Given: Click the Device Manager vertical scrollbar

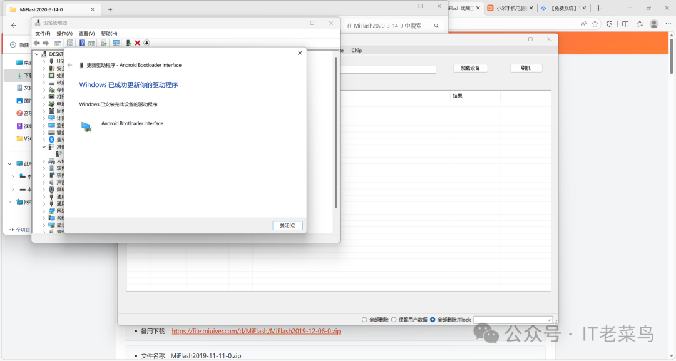Looking at the screenshot, I should tap(335, 133).
